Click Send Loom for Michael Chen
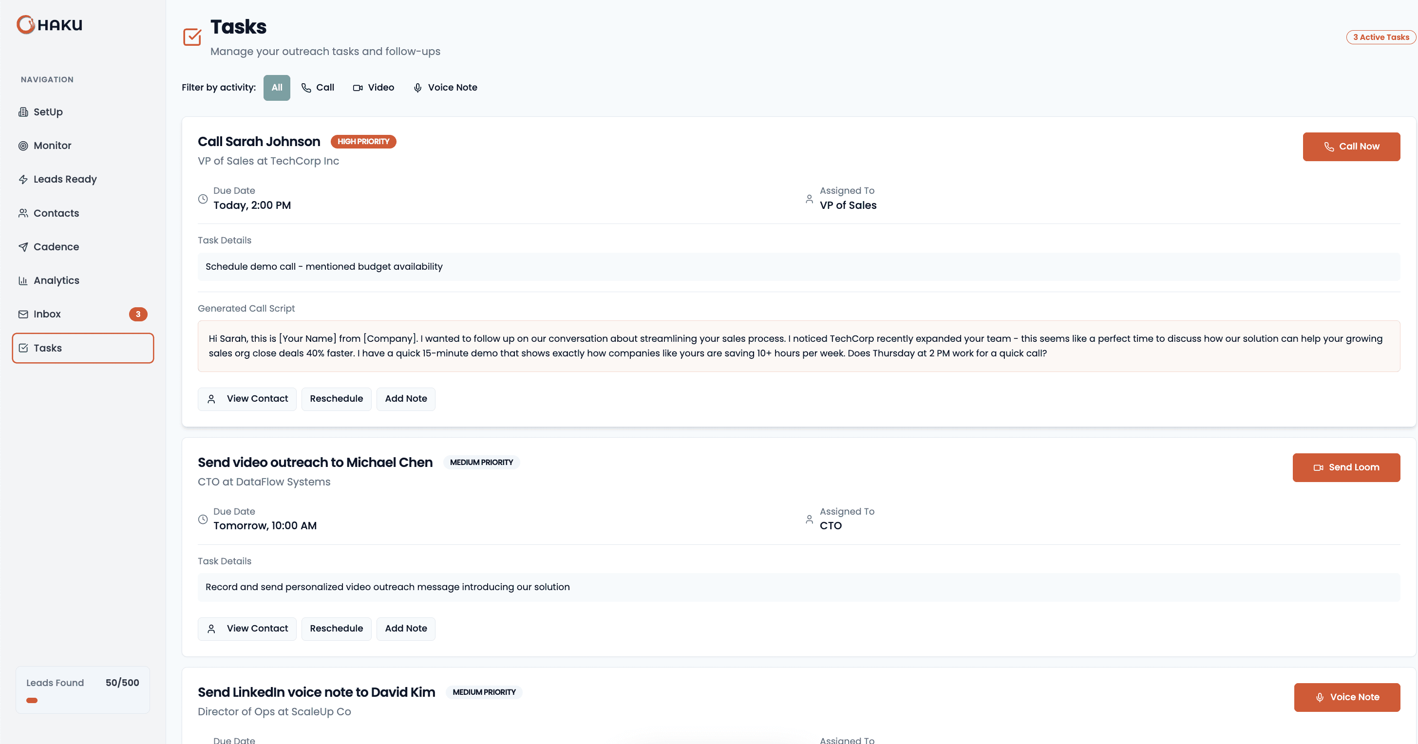 point(1346,467)
